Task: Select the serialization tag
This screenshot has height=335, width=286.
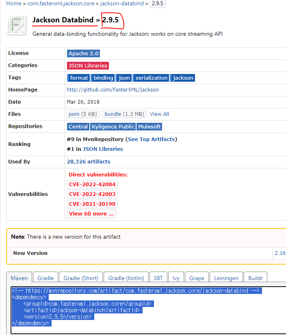Action: [151, 78]
